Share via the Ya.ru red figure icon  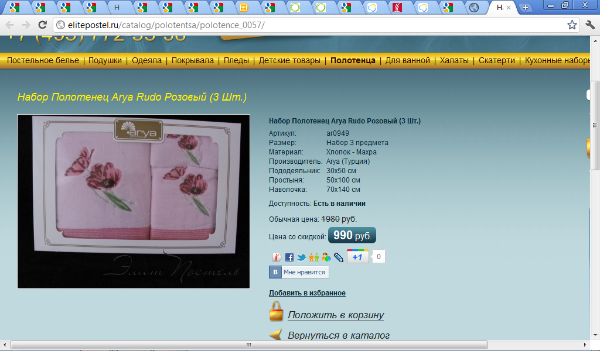pyautogui.click(x=277, y=257)
